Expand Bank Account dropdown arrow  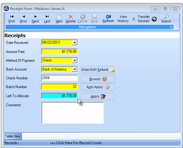(75, 69)
